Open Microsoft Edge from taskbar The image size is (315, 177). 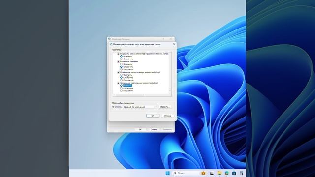pos(227,173)
